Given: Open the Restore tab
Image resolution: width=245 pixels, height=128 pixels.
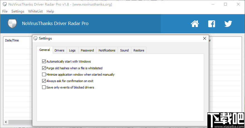Looking at the screenshot, I should (139, 50).
